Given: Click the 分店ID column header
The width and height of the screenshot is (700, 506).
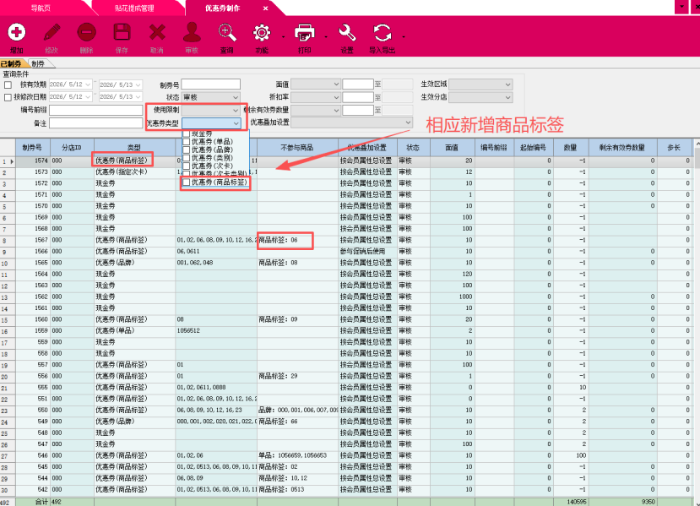Looking at the screenshot, I should pyautogui.click(x=72, y=147).
